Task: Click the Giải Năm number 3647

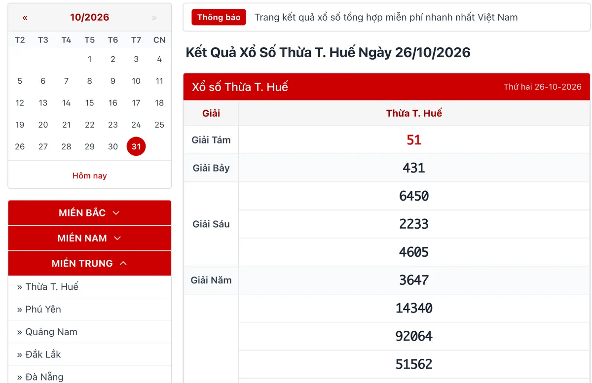Action: coord(414,280)
